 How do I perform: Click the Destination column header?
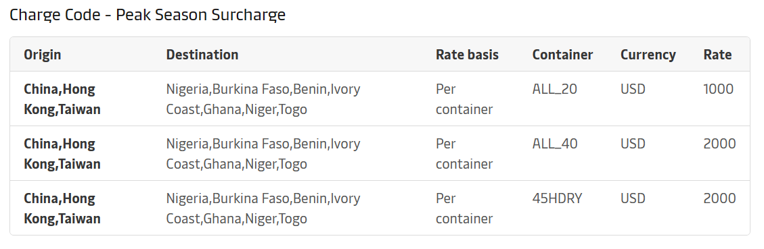(202, 55)
